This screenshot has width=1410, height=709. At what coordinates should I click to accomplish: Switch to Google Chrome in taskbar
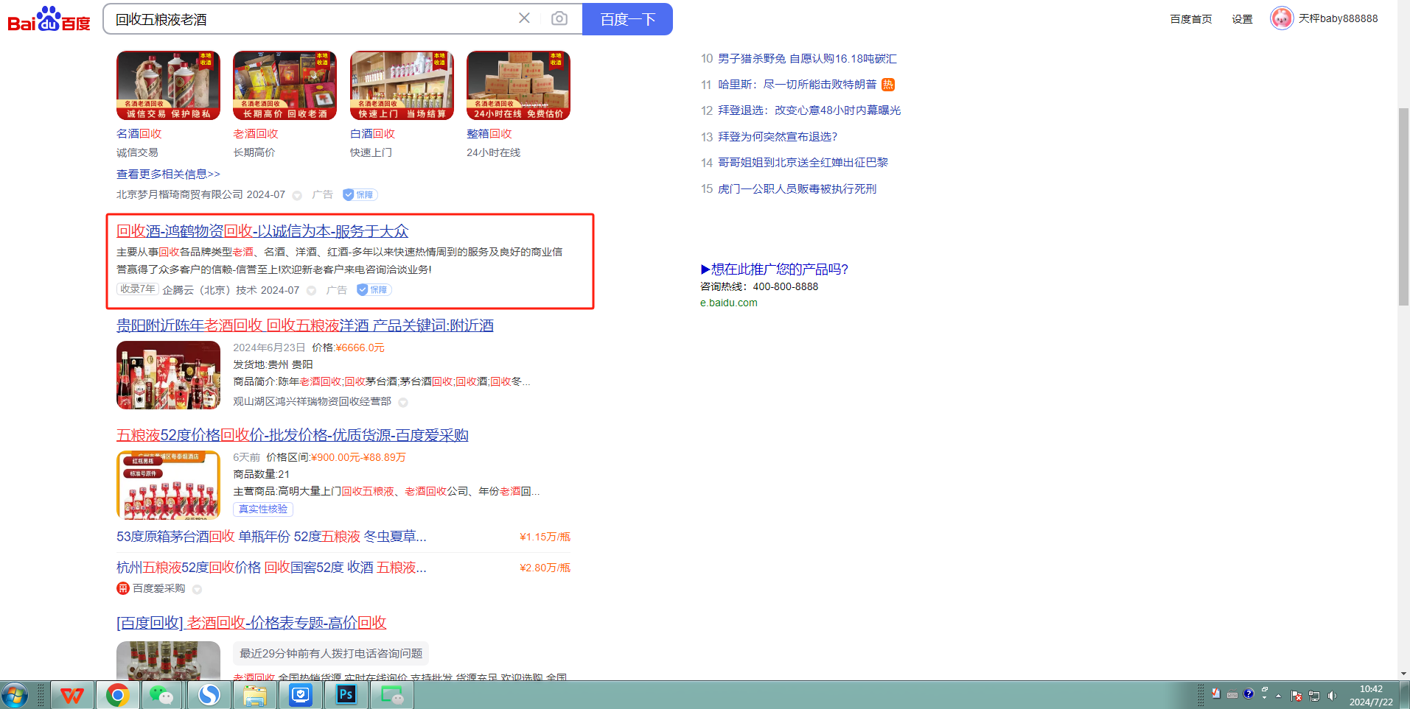[117, 695]
